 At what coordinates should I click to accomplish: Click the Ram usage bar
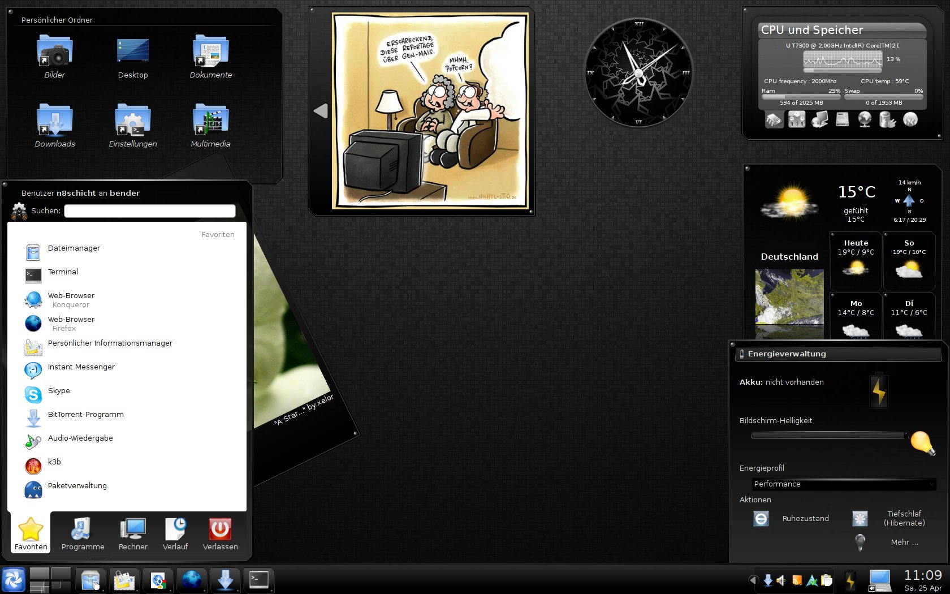tap(801, 97)
